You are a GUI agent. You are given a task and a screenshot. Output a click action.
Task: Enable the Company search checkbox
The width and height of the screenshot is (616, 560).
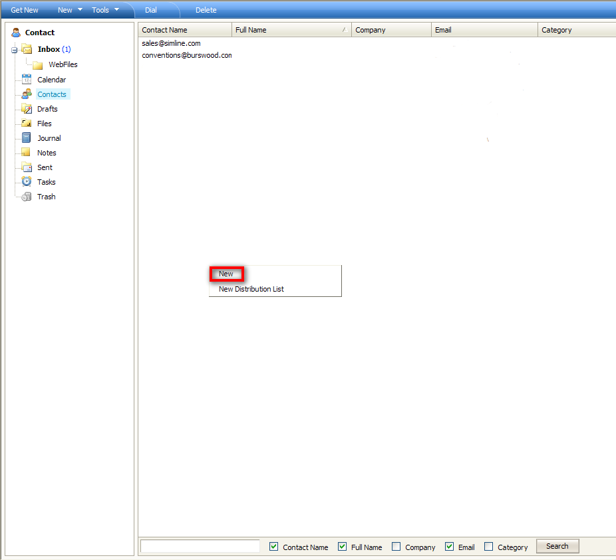point(396,547)
